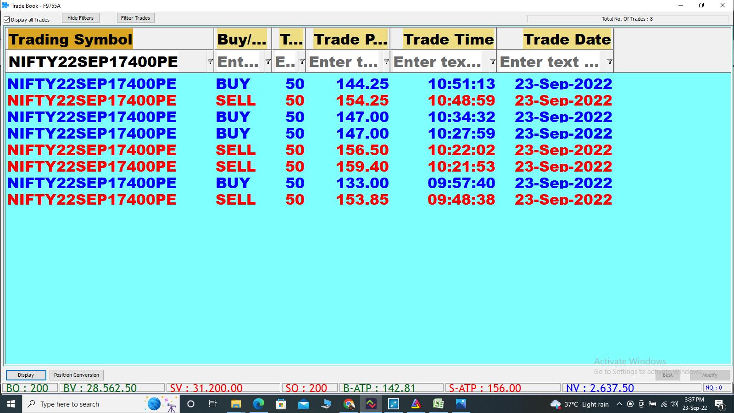Open Photos app from taskbar
Viewport: 734px width, 413px height.
pos(461,404)
